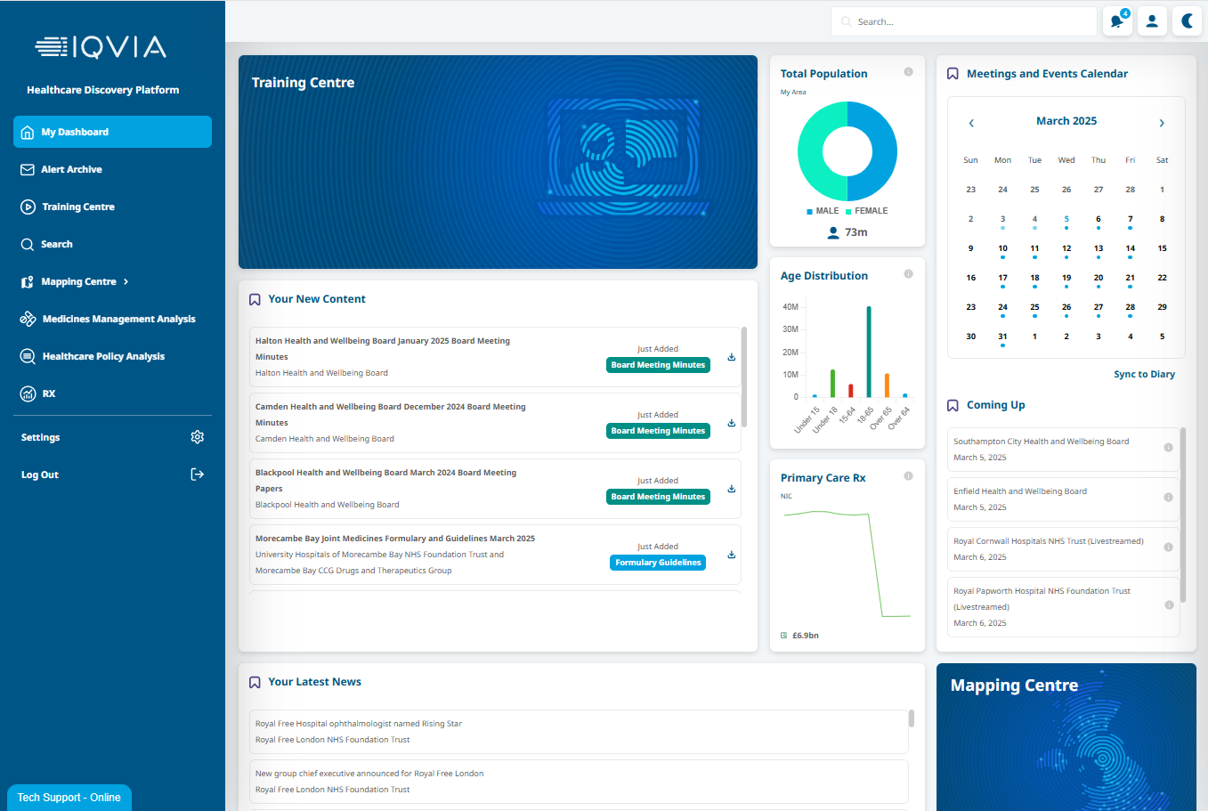1208x811 pixels.
Task: Click the Medicines Management pill icon
Action: point(28,319)
